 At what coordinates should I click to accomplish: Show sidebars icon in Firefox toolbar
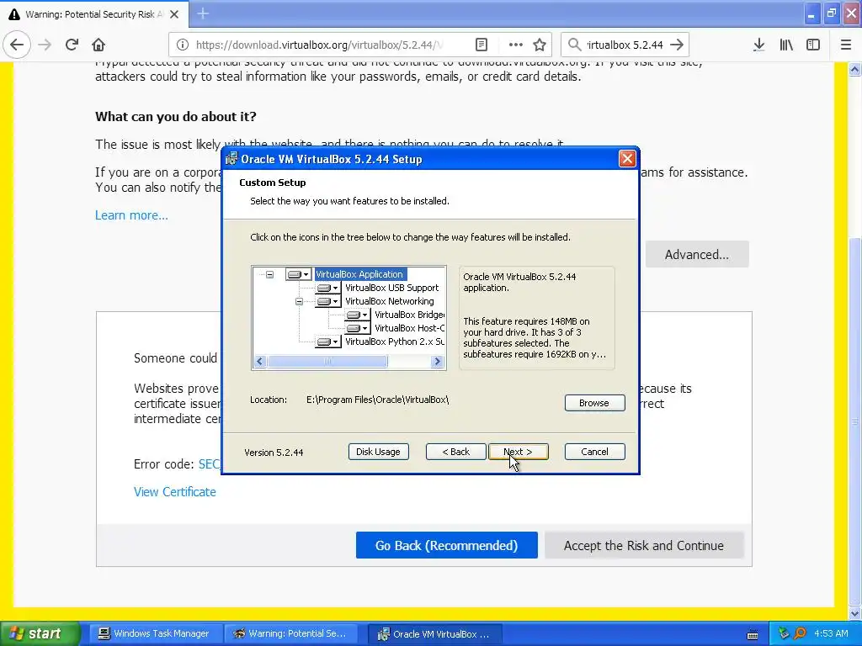813,45
